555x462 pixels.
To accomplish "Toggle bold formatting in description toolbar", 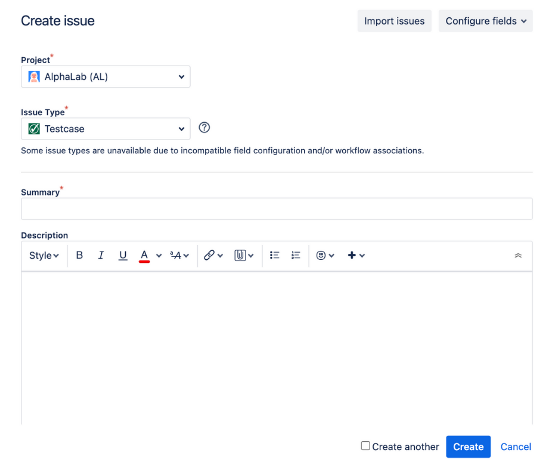I will [x=79, y=255].
